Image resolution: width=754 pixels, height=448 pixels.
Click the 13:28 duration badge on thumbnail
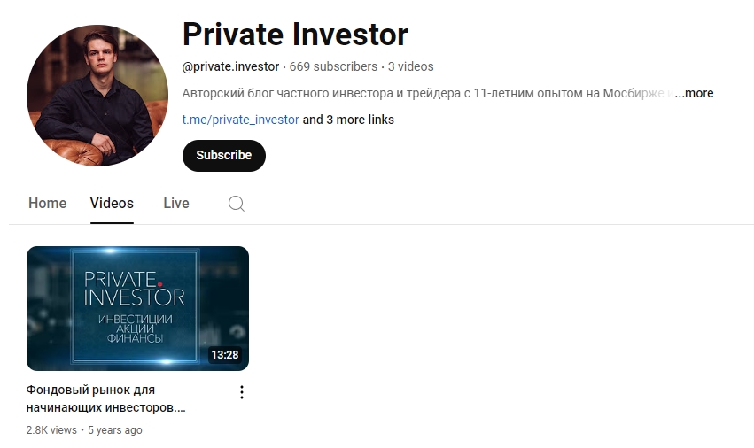[225, 355]
